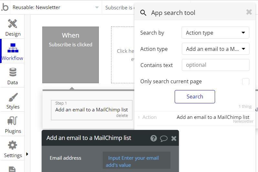Switch to the Workflow tab
The width and height of the screenshot is (258, 172).
tap(13, 51)
